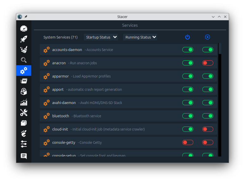Click the apparmor service name
This screenshot has height=182, width=245.
pyautogui.click(x=61, y=76)
